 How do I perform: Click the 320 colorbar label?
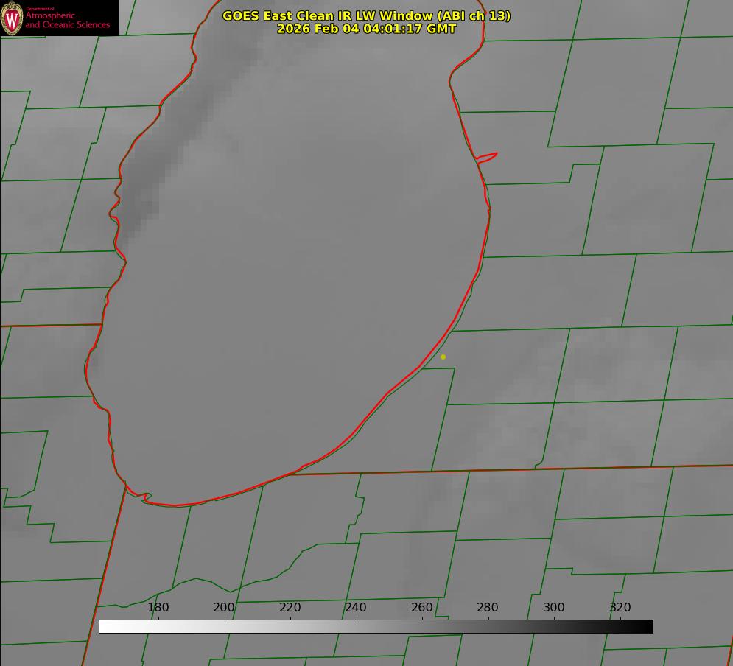pos(620,607)
